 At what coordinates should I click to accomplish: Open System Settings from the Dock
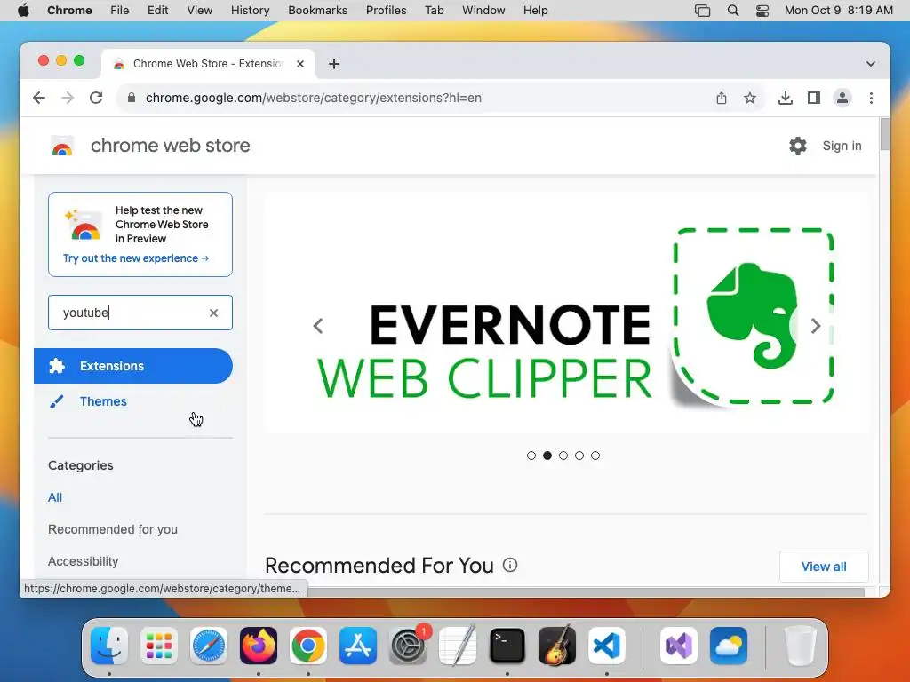[x=407, y=646]
